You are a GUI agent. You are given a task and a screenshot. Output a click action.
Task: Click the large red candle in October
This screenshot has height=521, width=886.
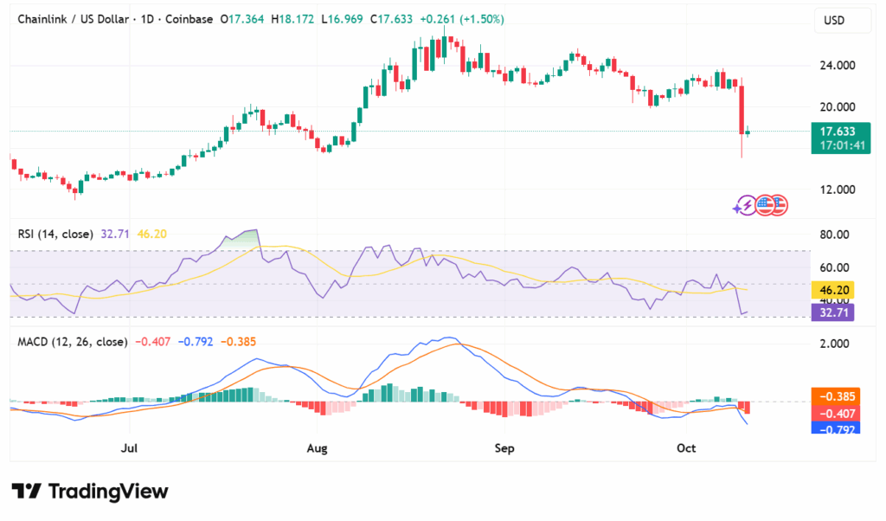pyautogui.click(x=742, y=108)
